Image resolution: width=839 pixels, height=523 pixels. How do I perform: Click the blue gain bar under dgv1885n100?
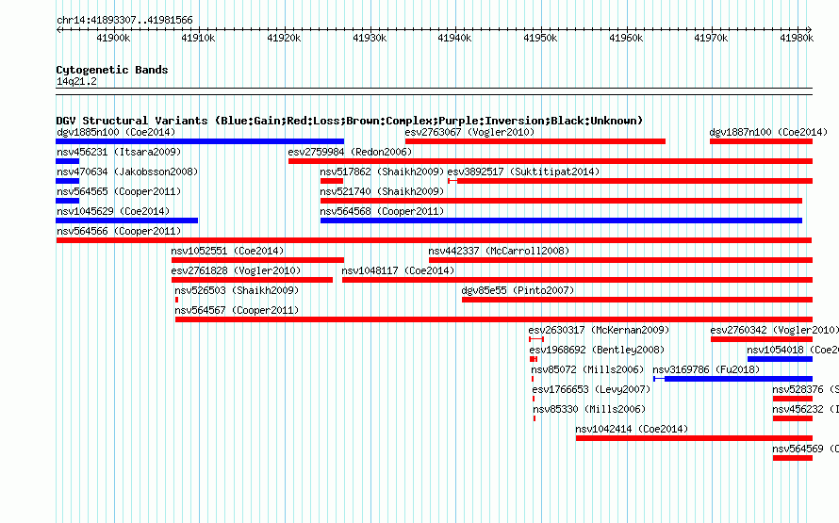tap(200, 141)
